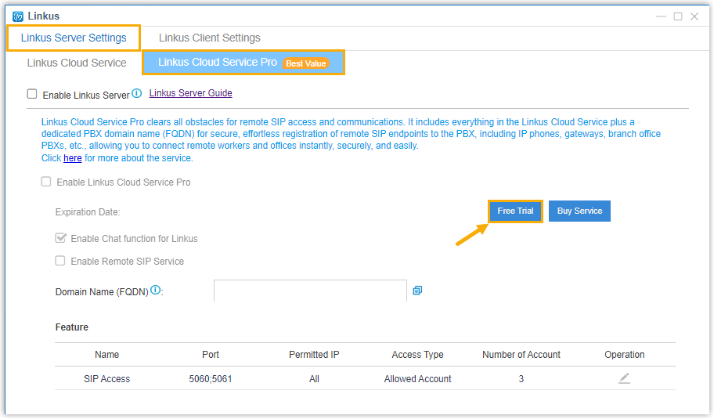Image resolution: width=714 pixels, height=419 pixels.
Task: Click info icon next to Domain Name (FQDN)
Action: pyautogui.click(x=156, y=291)
